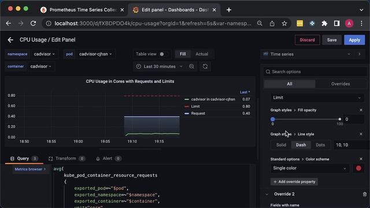Collapse the Override 2 section
The width and height of the screenshot is (370, 208).
coord(267,194)
